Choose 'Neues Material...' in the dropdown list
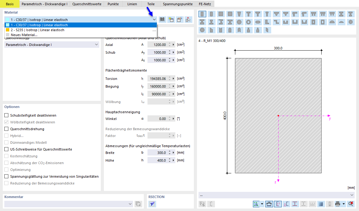359x211 pixels. [x=81, y=35]
